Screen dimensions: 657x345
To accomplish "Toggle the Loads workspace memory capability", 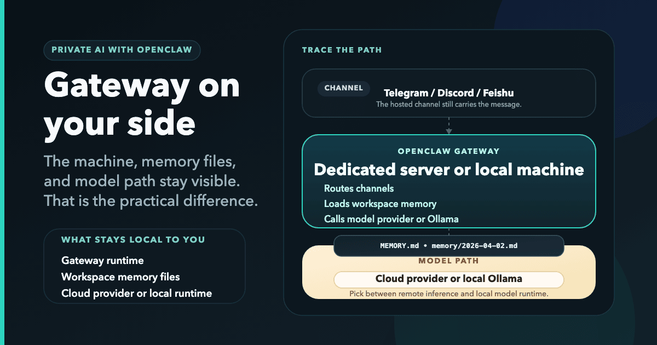I will (381, 203).
